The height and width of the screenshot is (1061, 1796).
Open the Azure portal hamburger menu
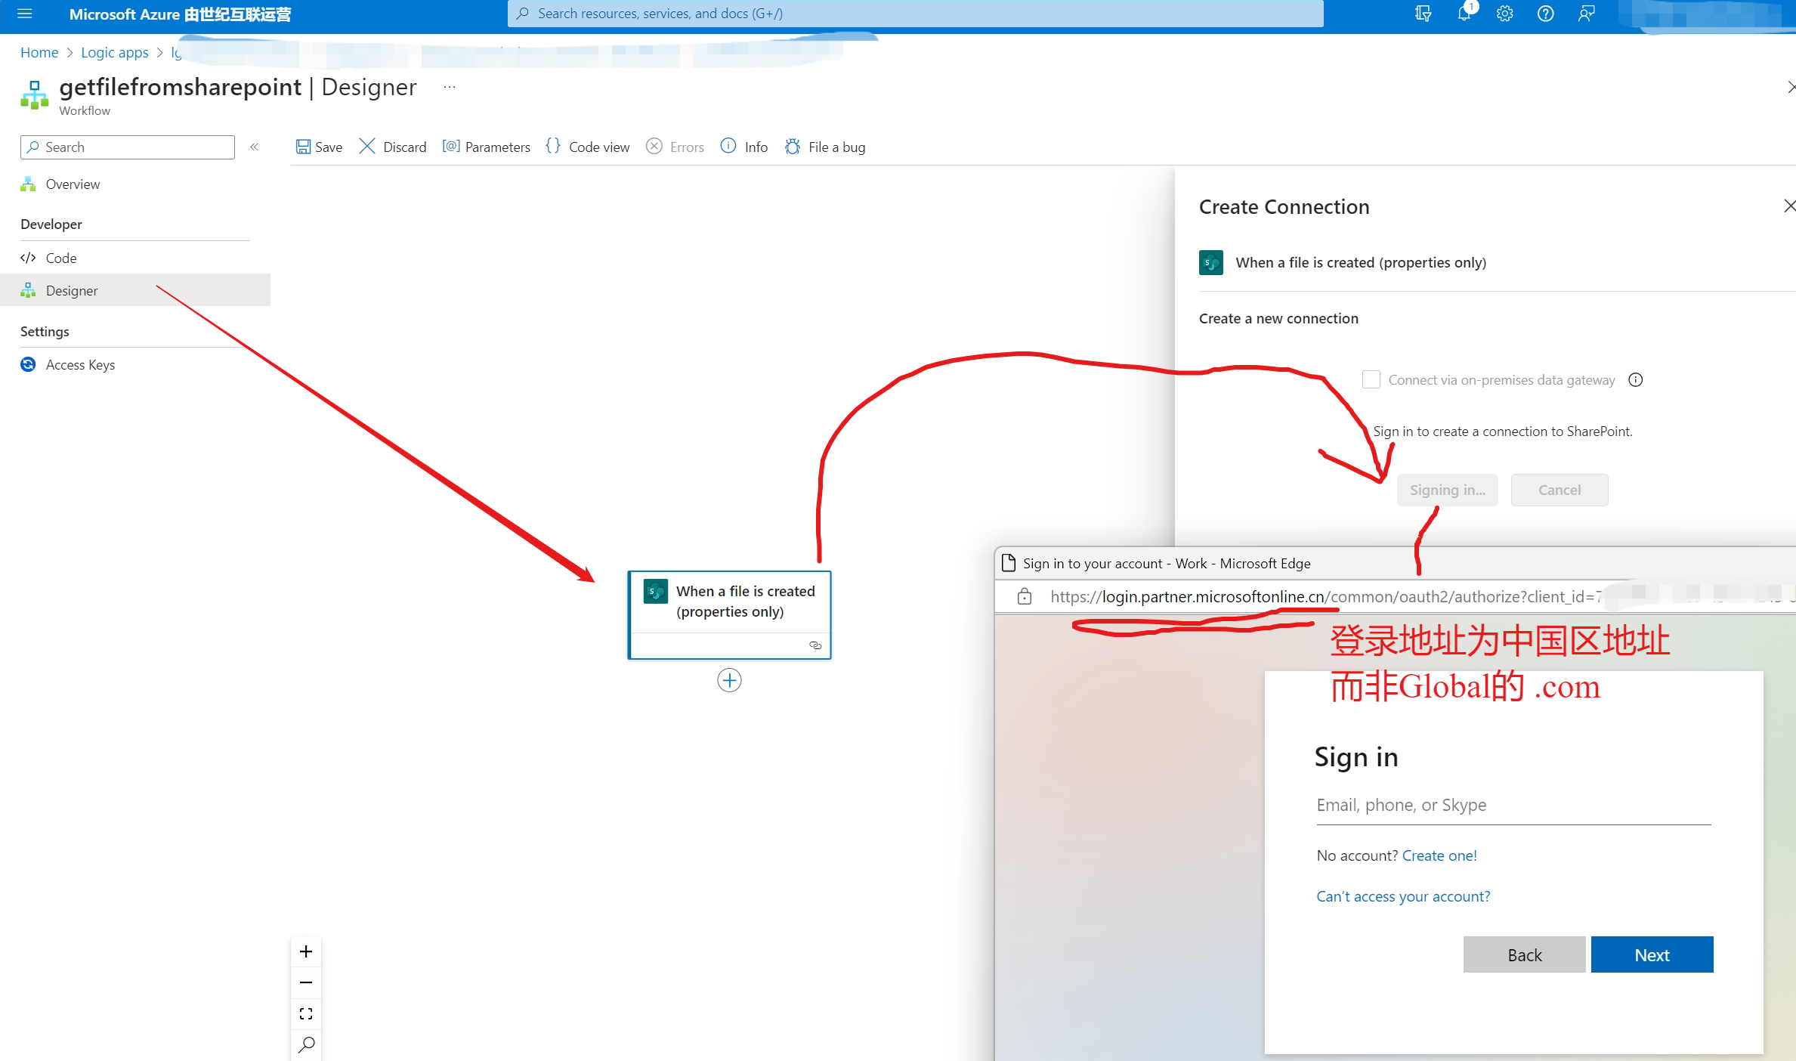pos(24,14)
